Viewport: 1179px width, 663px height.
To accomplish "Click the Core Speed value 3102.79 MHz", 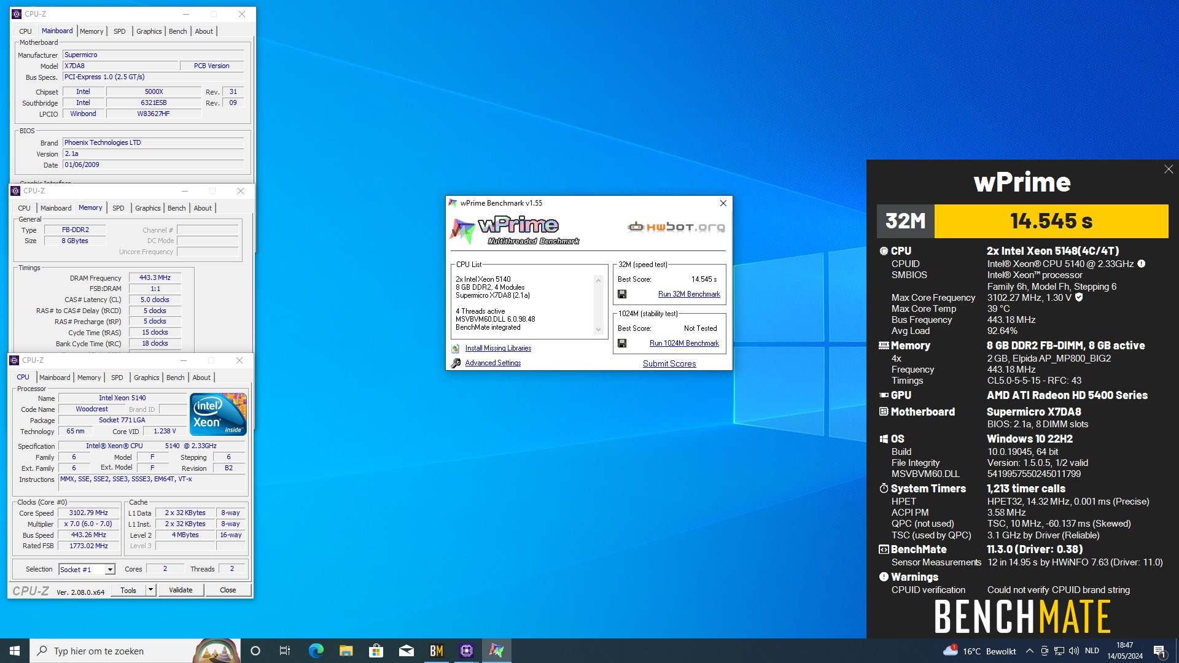I will click(x=88, y=513).
